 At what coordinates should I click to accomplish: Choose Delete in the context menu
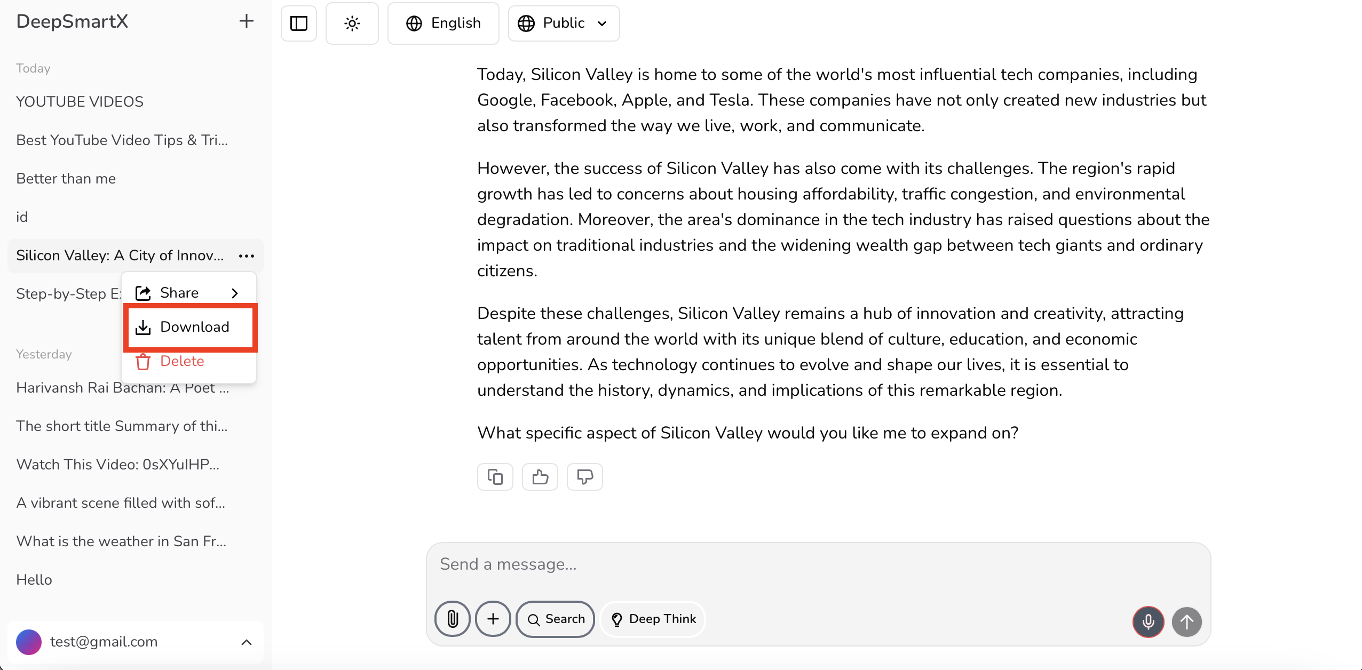tap(181, 361)
